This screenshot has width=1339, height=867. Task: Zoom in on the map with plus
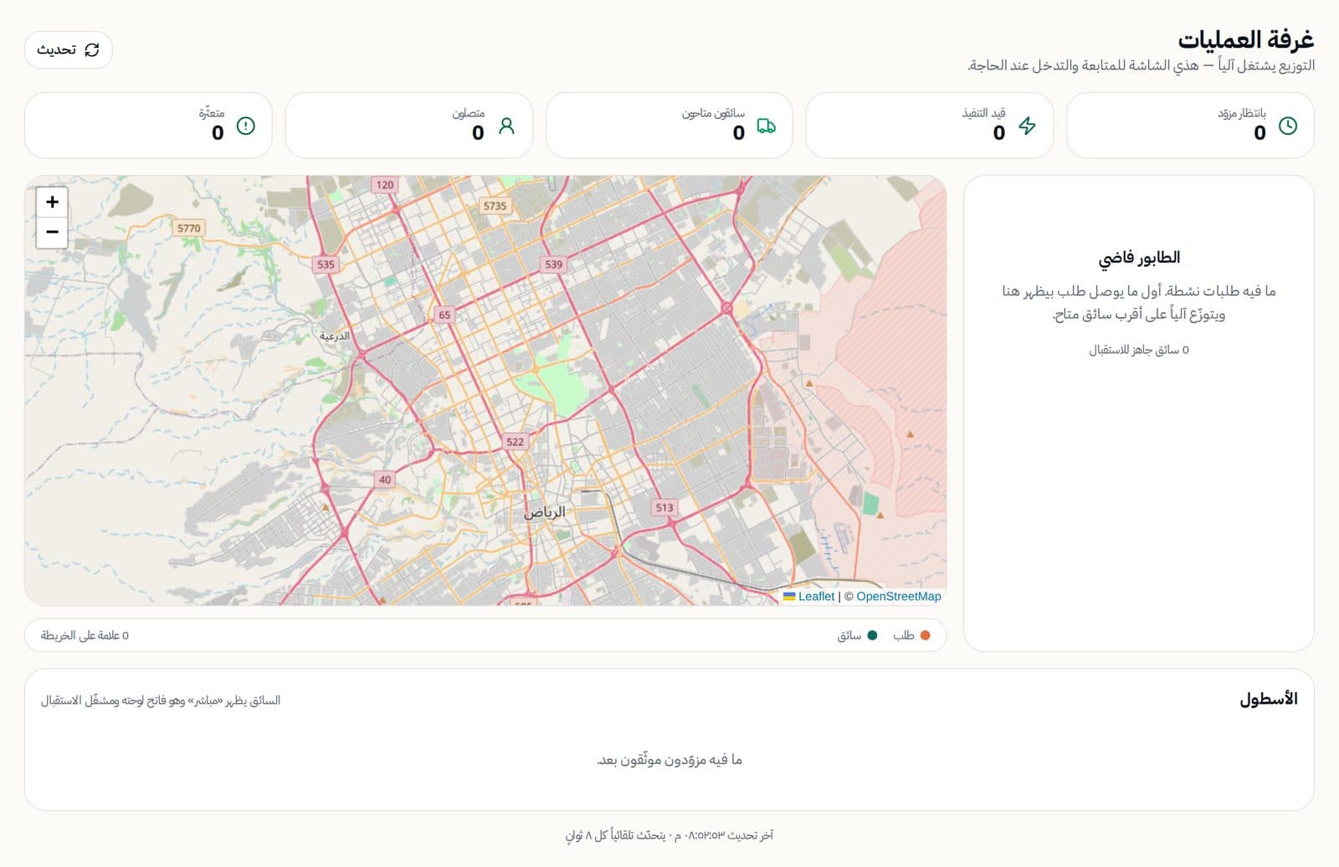[x=52, y=202]
